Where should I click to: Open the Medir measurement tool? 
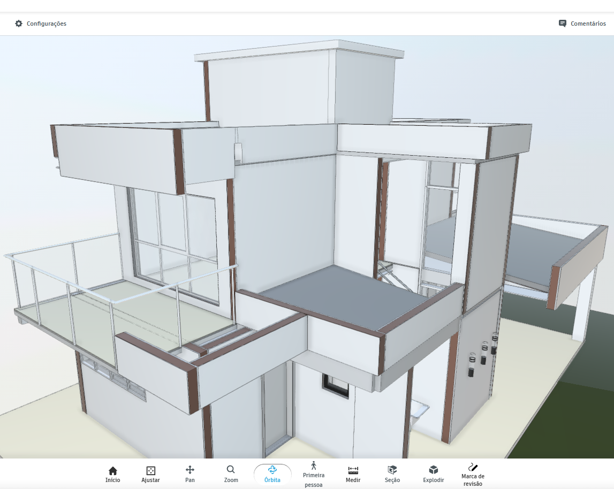click(353, 474)
